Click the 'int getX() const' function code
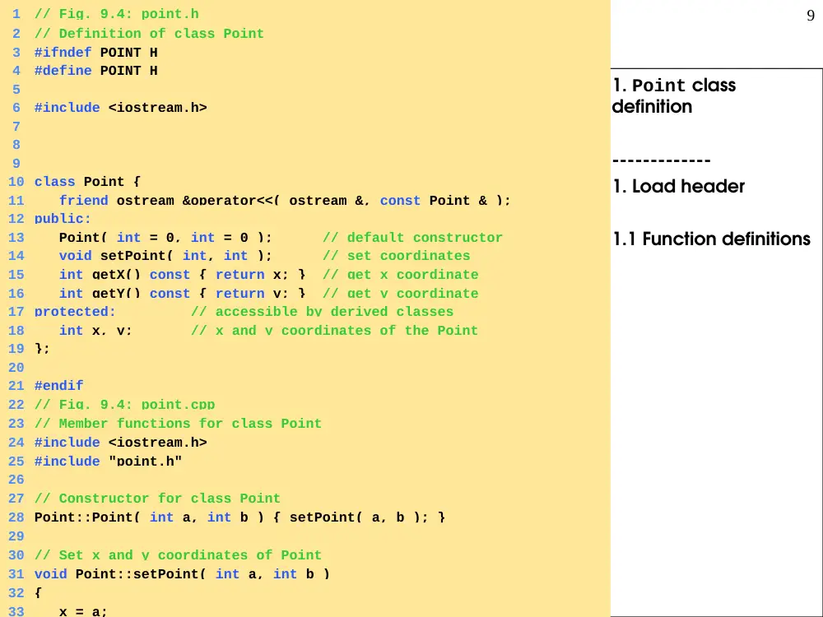 182,275
